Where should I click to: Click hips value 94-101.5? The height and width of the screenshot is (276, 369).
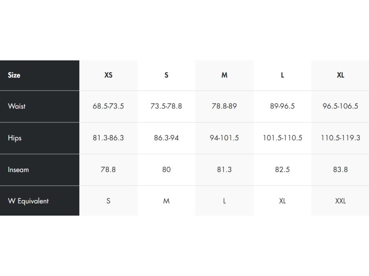pyautogui.click(x=224, y=138)
